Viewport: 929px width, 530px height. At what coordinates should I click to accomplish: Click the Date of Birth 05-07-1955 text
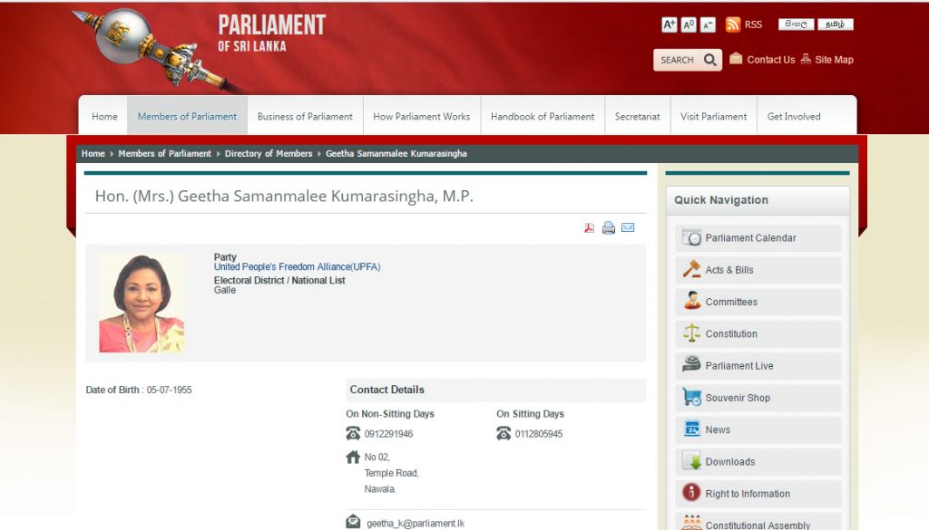139,390
